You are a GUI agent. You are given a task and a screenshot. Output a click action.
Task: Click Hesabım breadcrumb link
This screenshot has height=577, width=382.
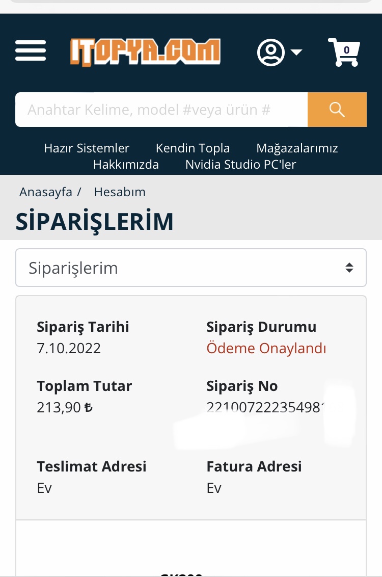pos(120,192)
